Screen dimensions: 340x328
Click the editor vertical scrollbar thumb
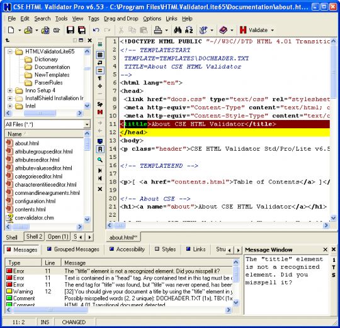(333, 72)
